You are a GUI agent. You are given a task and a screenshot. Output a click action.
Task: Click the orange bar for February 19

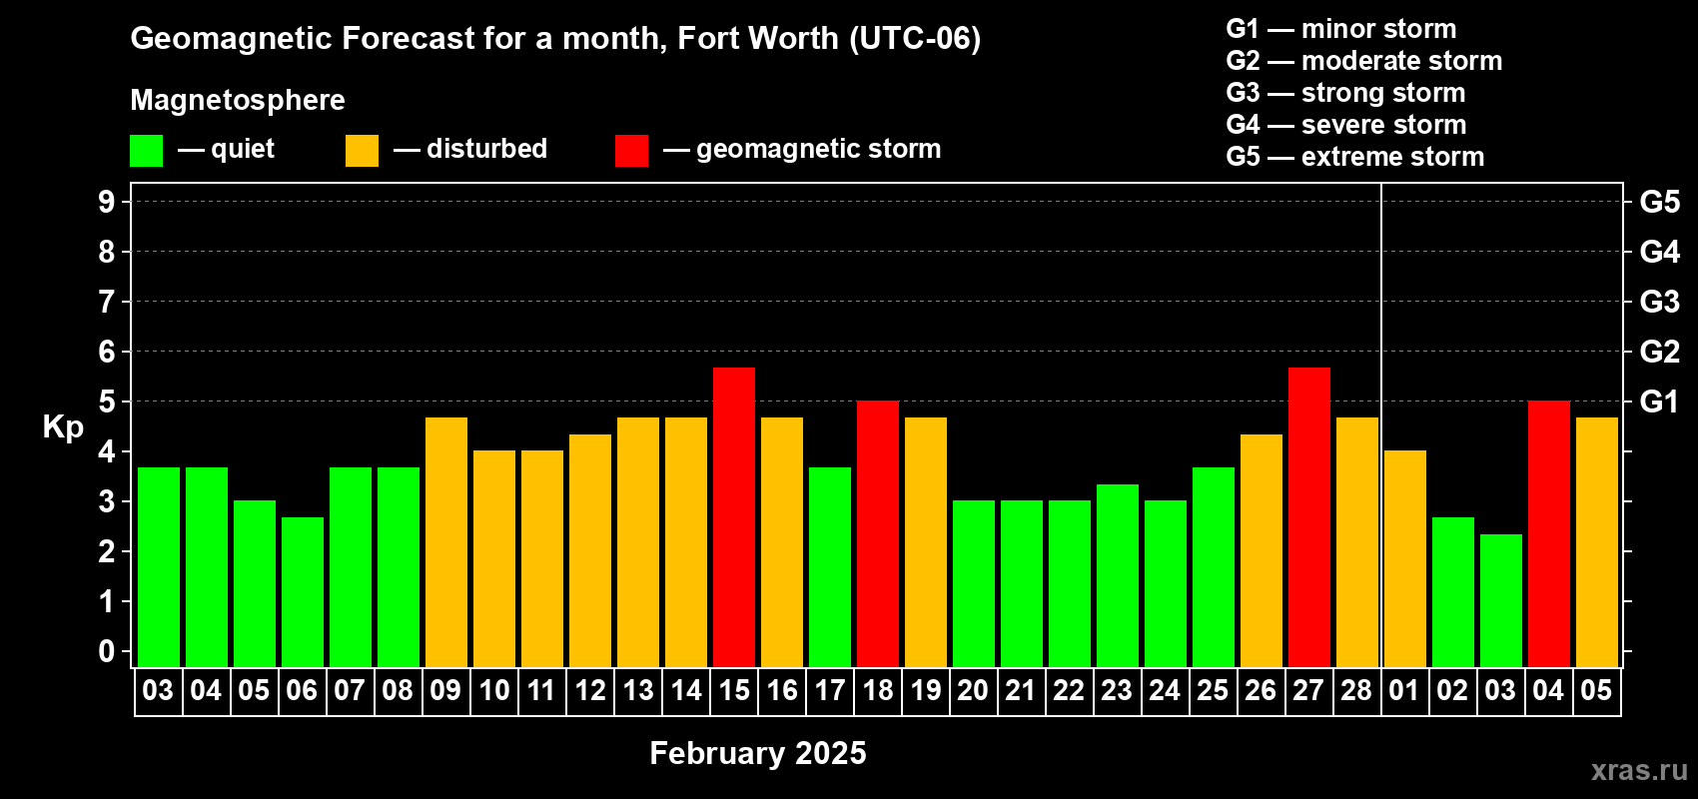click(x=926, y=542)
